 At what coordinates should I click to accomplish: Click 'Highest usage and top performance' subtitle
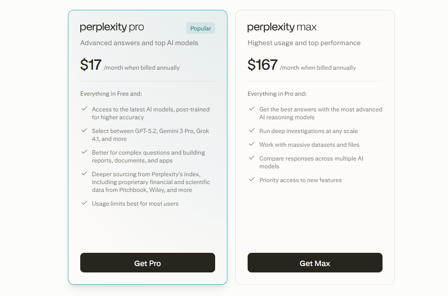[x=304, y=43]
